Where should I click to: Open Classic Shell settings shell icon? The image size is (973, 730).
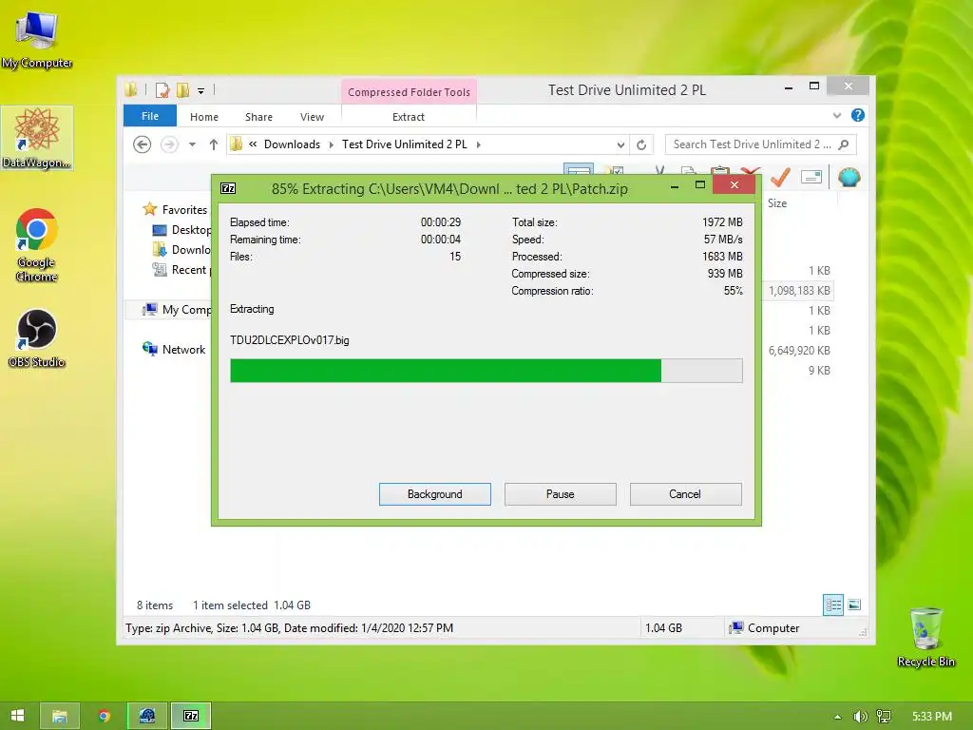pos(849,178)
